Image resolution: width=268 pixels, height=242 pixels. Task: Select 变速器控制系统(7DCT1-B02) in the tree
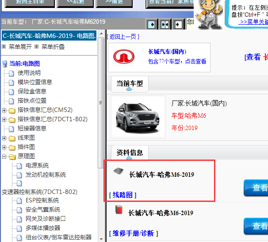tap(39, 192)
